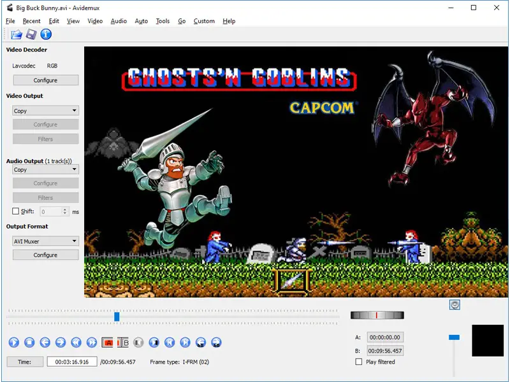Click the current time field 00:03:16.916
This screenshot has height=382, width=510.
(x=72, y=362)
